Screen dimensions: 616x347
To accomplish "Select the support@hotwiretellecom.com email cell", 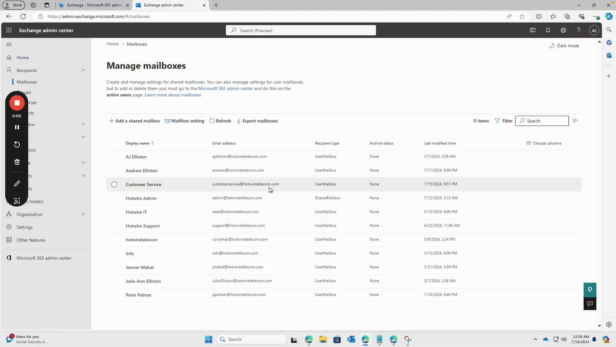I will (239, 226).
